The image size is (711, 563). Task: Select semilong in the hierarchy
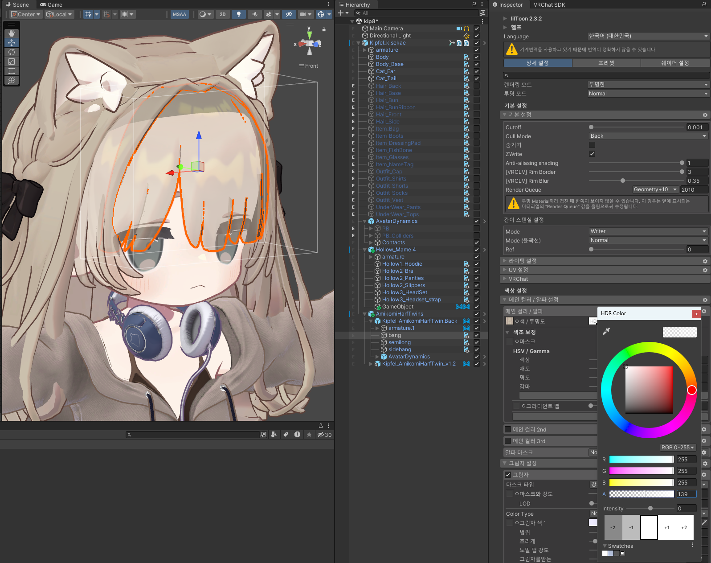[x=400, y=342]
